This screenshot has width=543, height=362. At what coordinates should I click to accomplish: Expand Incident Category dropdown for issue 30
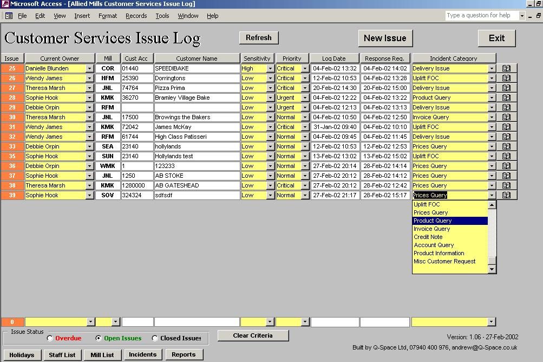coord(492,117)
